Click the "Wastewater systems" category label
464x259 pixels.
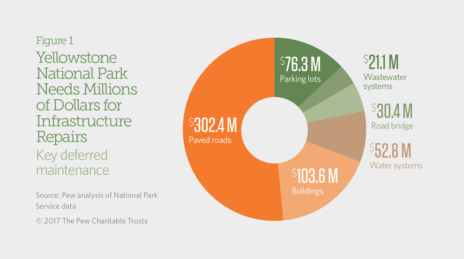[x=385, y=81]
